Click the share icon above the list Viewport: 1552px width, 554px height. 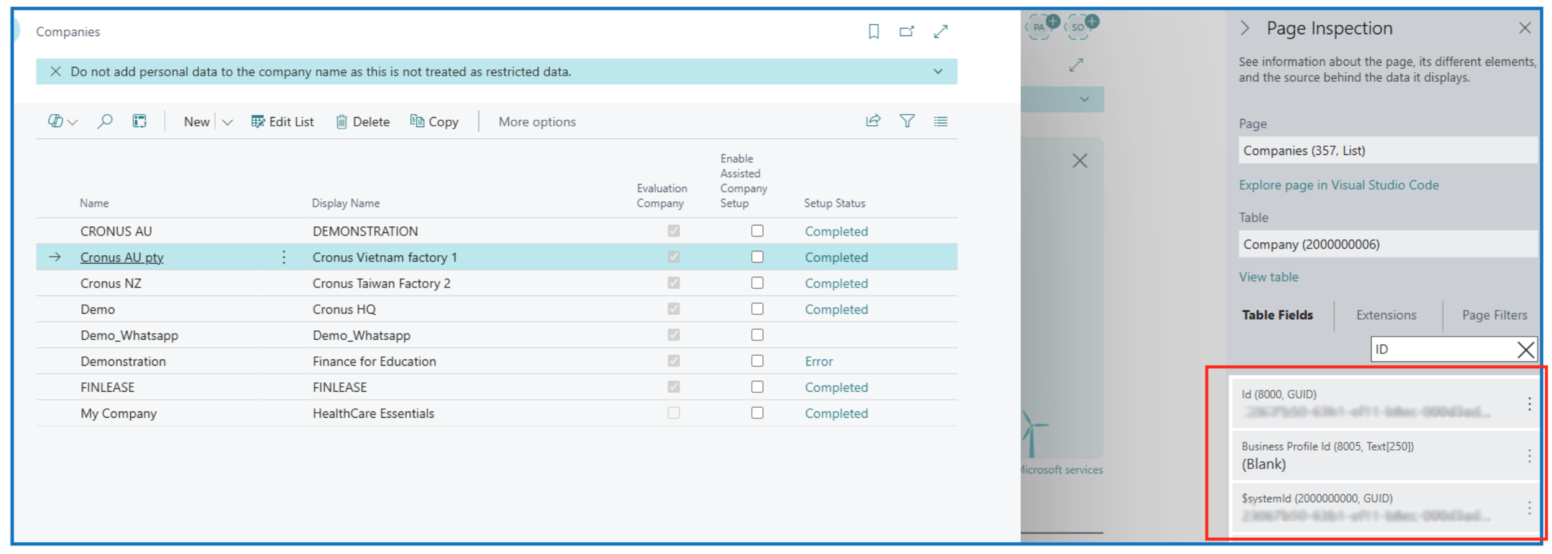(873, 121)
